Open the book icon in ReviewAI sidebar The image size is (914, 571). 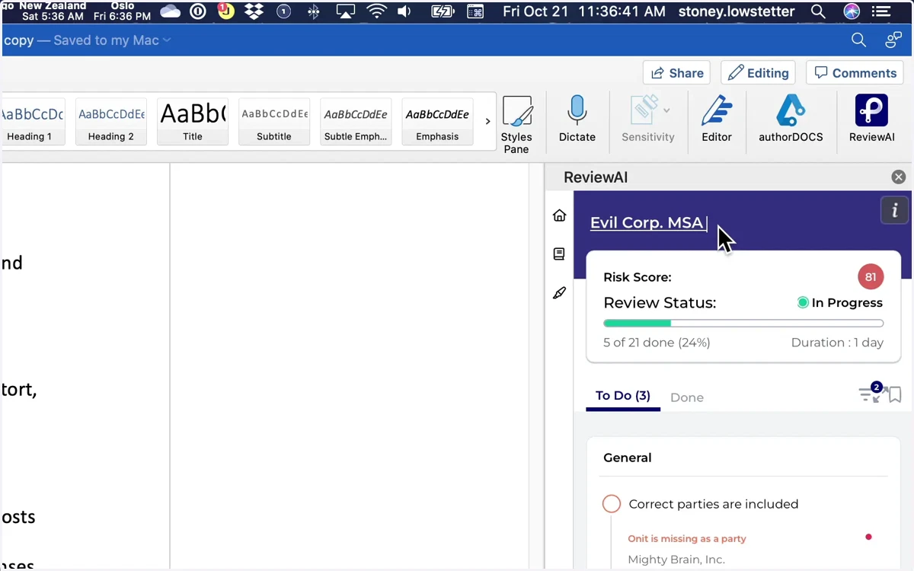point(559,254)
